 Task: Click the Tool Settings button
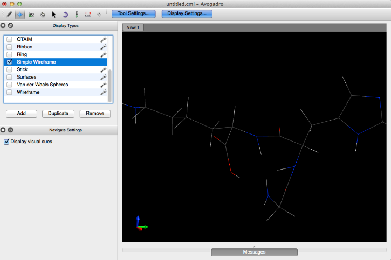[x=133, y=13]
